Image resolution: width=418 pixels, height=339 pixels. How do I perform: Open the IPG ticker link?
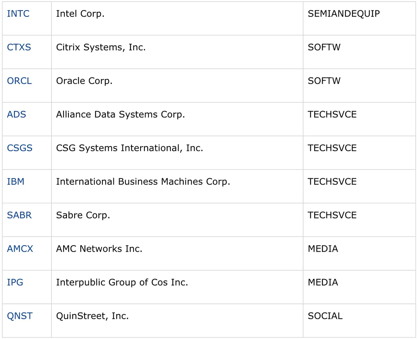point(15,282)
